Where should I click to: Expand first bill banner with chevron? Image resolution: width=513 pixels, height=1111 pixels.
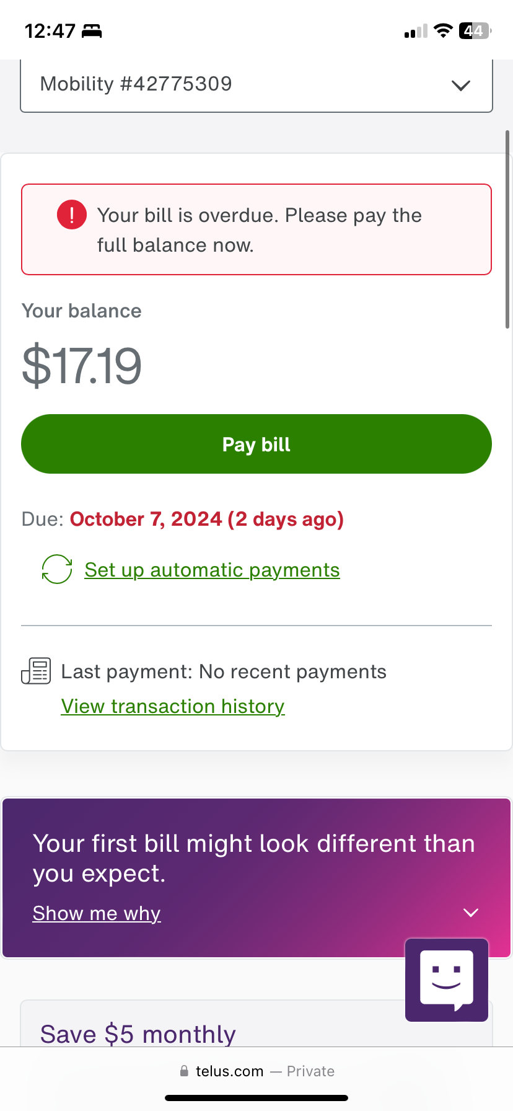tap(471, 913)
